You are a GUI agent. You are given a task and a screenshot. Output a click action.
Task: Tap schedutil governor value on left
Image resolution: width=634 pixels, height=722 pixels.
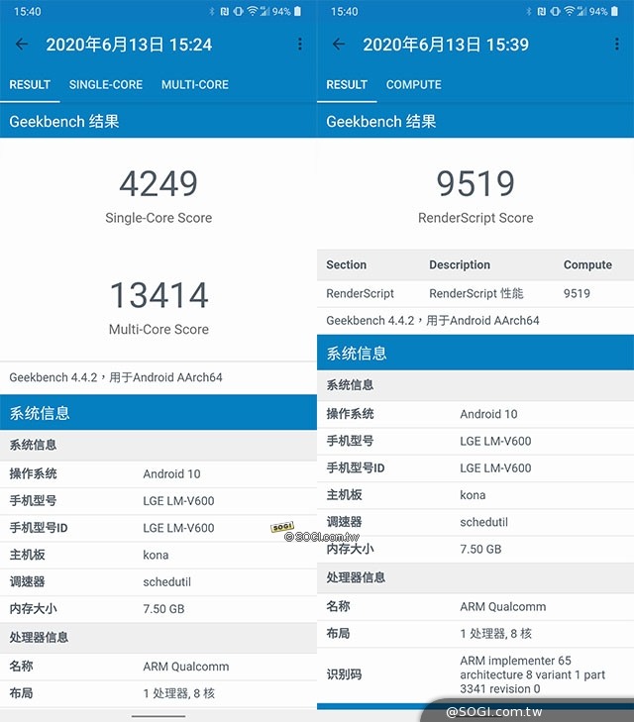166,582
